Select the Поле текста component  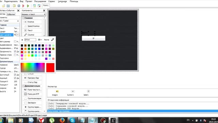pos(32,90)
